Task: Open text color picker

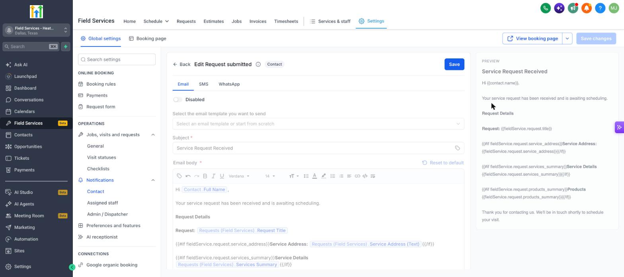Action: [x=314, y=176]
